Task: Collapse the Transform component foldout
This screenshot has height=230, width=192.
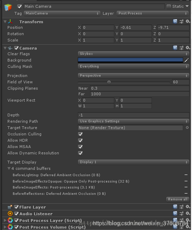Action: pyautogui.click(x=5, y=22)
